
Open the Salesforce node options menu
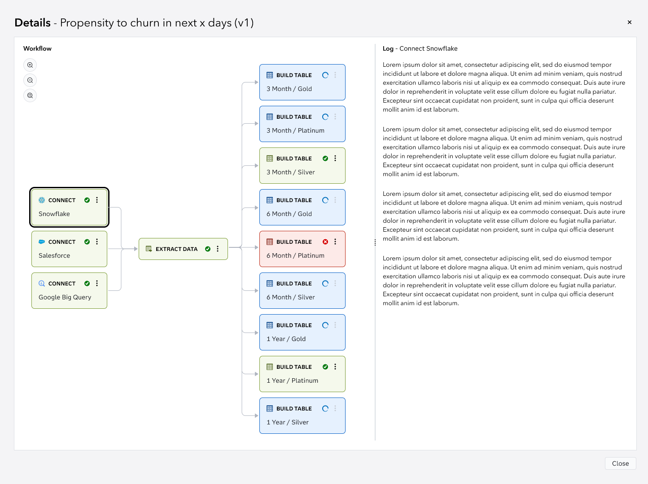pyautogui.click(x=97, y=242)
